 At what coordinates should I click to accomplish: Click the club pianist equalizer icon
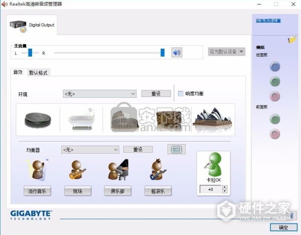[118, 170]
